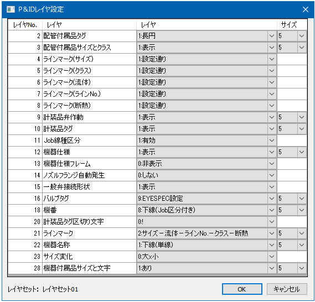Viewport: 315px width, 302px height.
Task: Expand the ノズルフランジ自動発生 dropdown arrow
Action: coord(272,175)
